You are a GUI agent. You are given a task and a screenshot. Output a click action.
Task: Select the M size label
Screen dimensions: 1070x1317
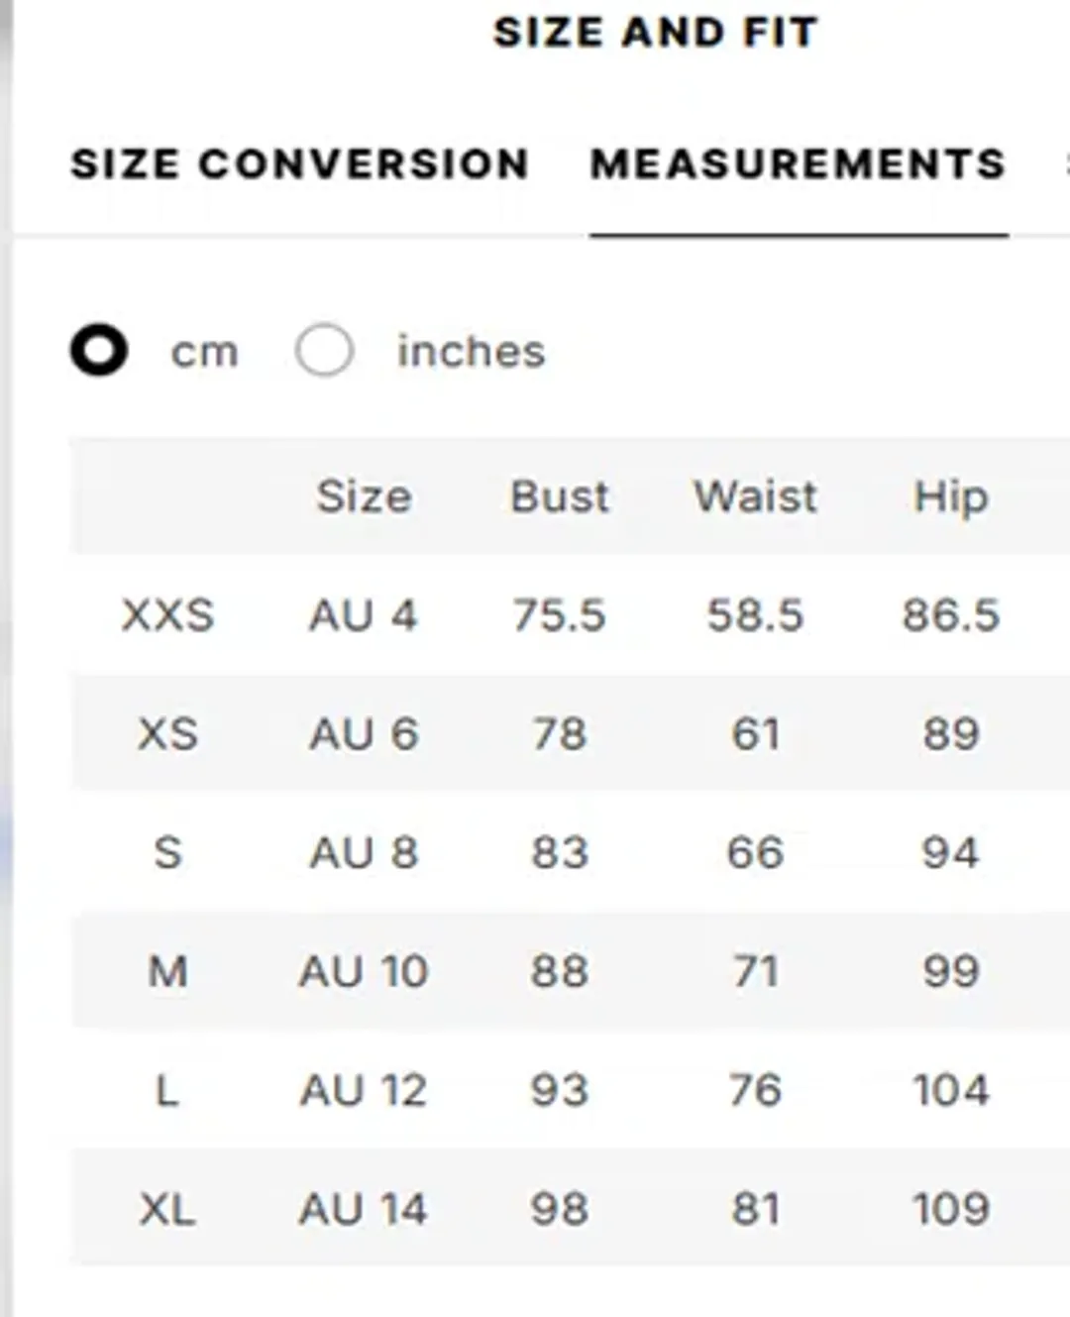[x=170, y=972]
